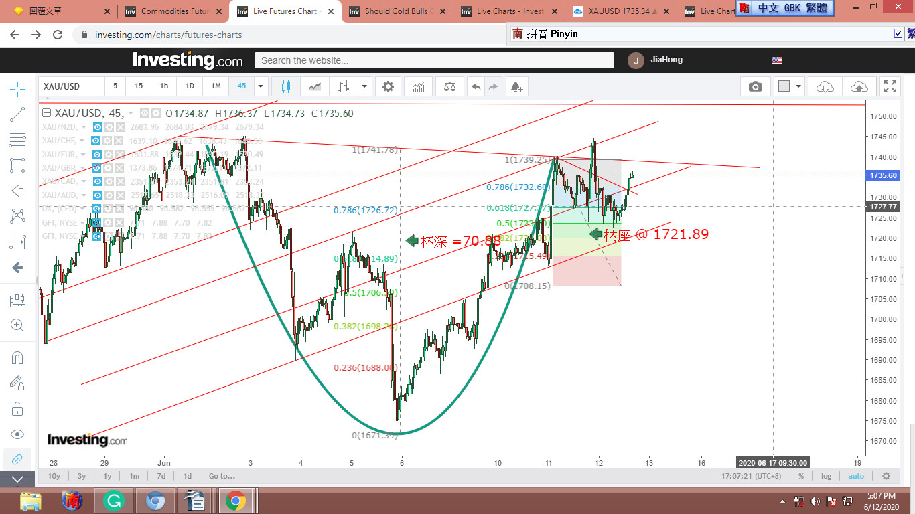Toggle visibility of XAU/NZD series
The height and width of the screenshot is (514, 915).
[98, 127]
